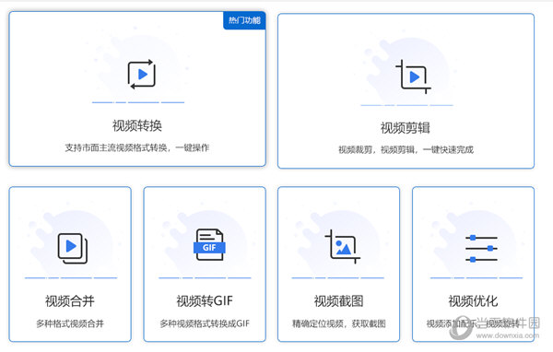The width and height of the screenshot is (553, 352).
Task: Click description 精确定位视频，获取截图
Action: pyautogui.click(x=338, y=323)
